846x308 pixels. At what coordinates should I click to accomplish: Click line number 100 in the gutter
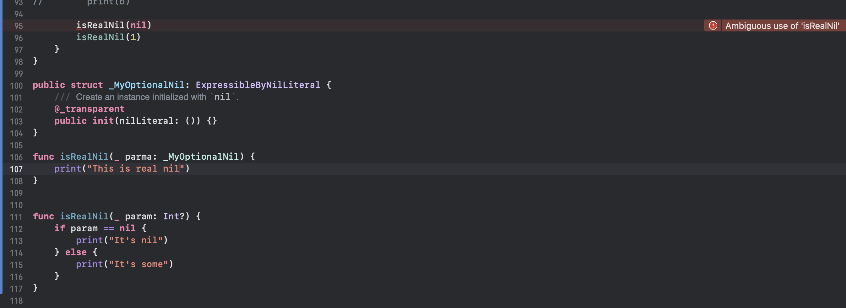tap(16, 86)
